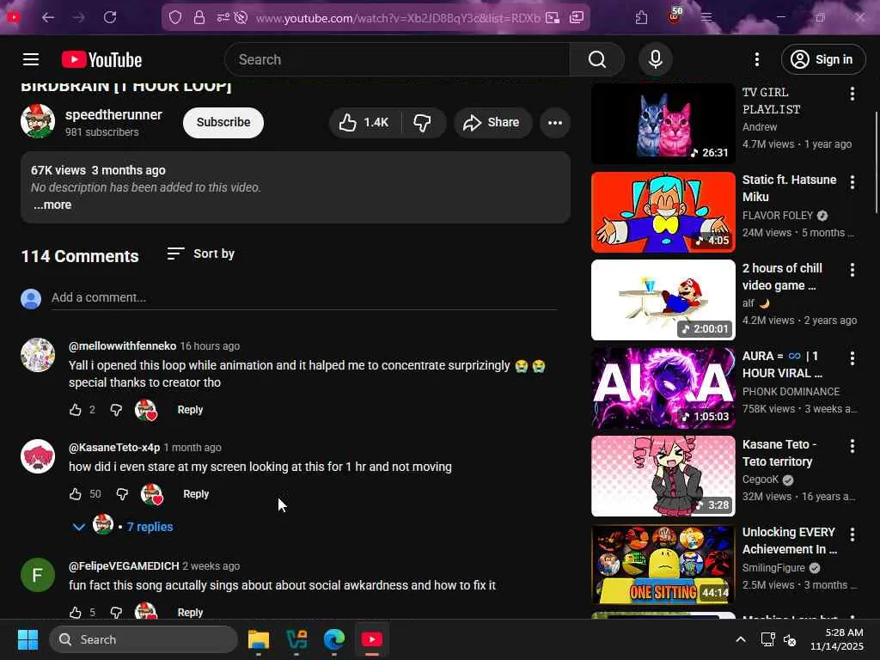Reply to the @FelipeVEGAMEDICH comment

tap(190, 612)
